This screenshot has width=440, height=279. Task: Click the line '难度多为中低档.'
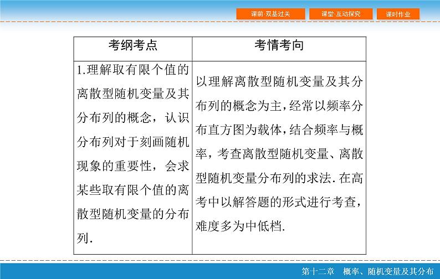[241, 226]
